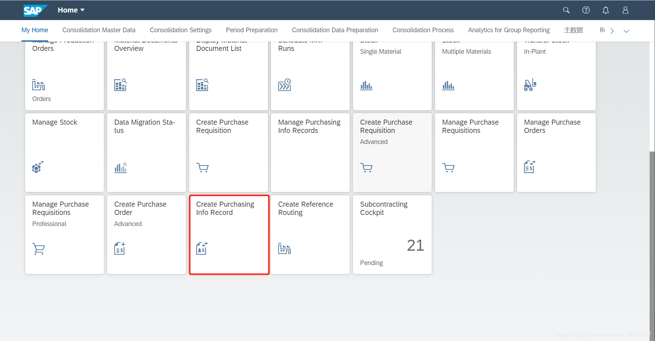The height and width of the screenshot is (341, 655).
Task: Click the Material Documents Overview icon
Action: point(120,85)
